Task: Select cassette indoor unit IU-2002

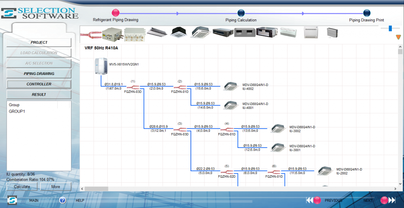Action: pyautogui.click(x=325, y=171)
